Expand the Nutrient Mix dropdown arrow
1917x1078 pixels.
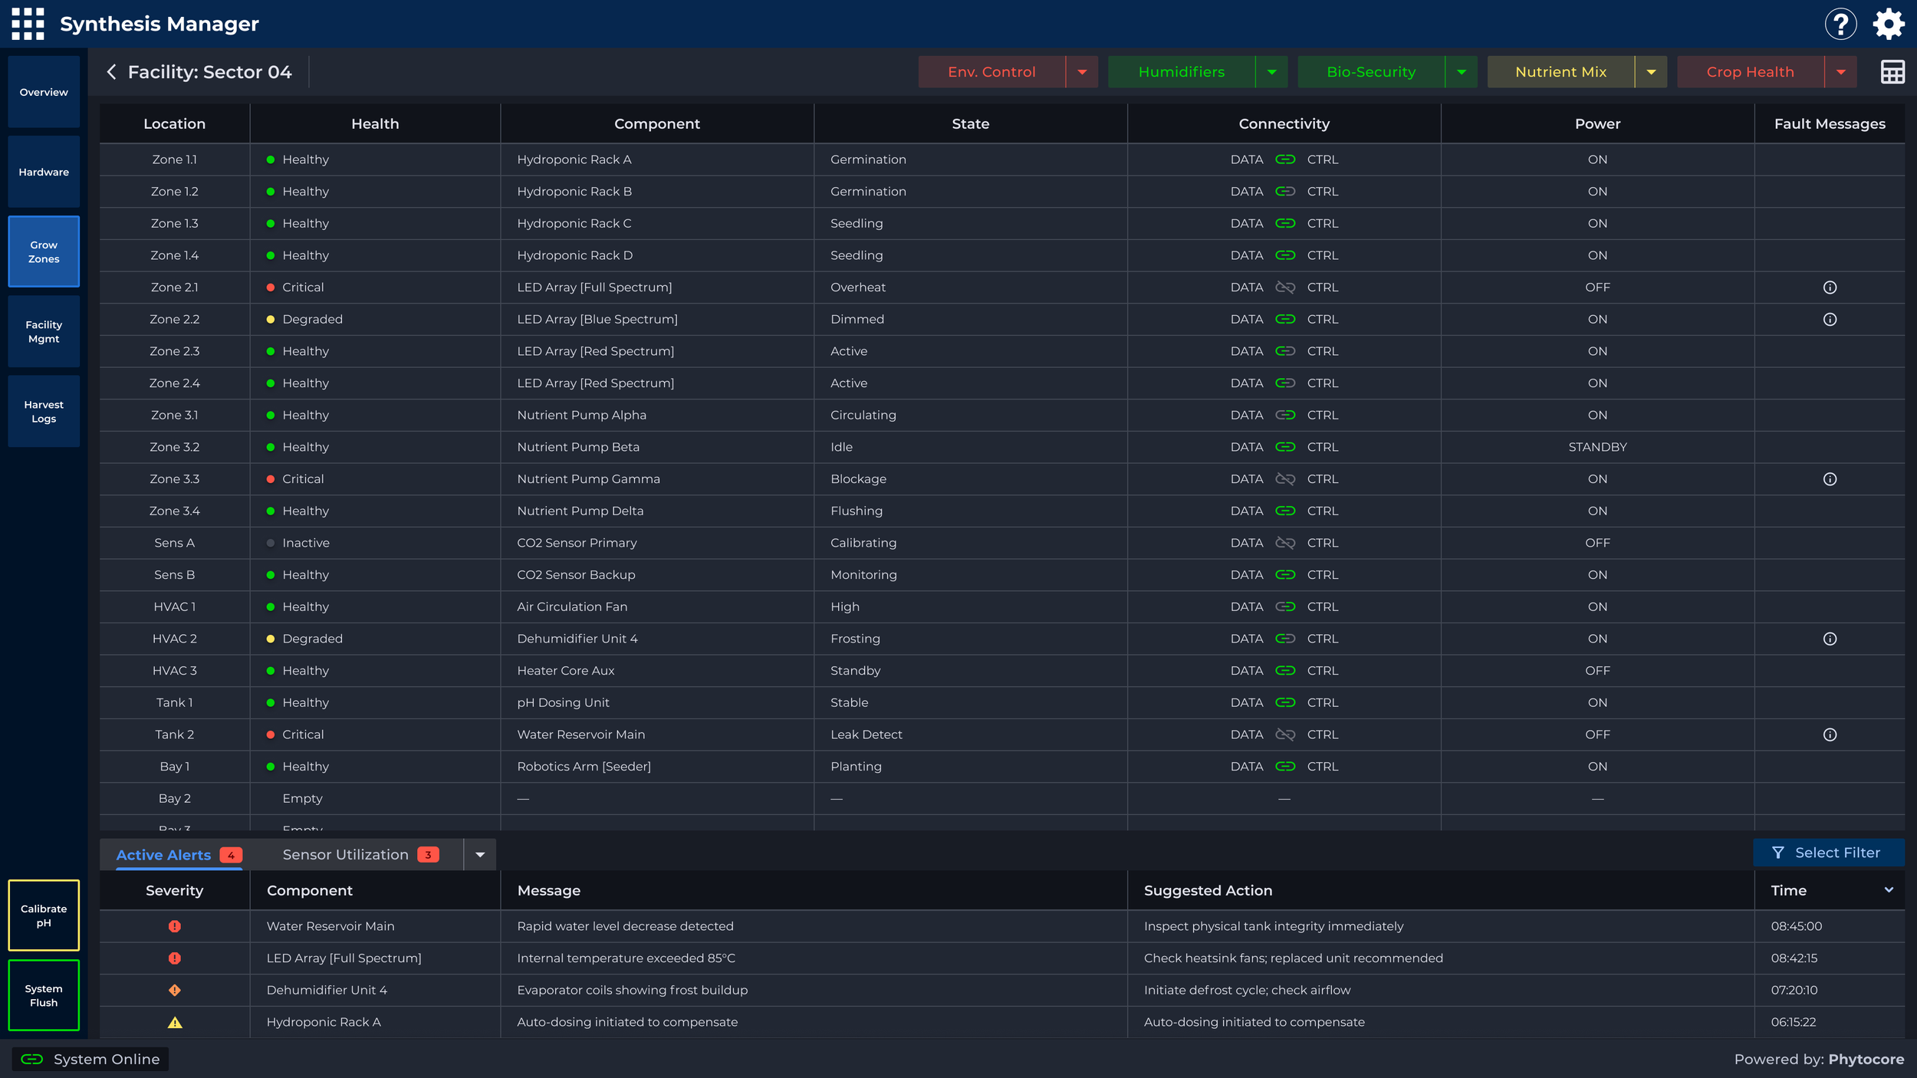[1650, 71]
